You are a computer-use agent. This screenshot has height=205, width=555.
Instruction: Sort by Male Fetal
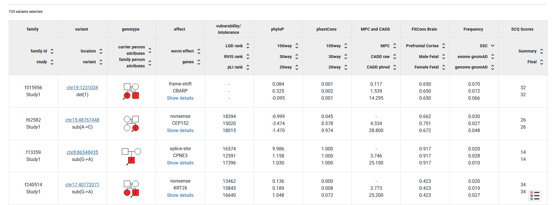[444, 57]
